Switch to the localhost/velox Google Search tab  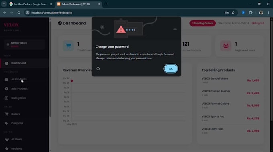click(x=31, y=4)
